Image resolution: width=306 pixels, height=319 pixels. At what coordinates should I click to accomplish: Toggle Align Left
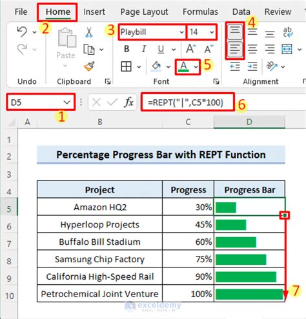pos(235,49)
